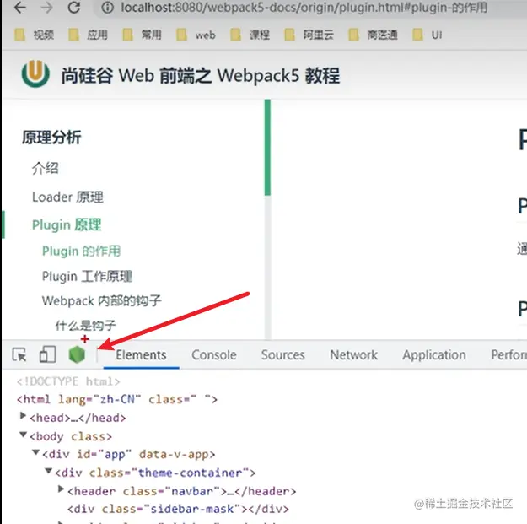Focus the localhost:8080 address bar URL
Image resolution: width=527 pixels, height=524 pixels.
304,8
